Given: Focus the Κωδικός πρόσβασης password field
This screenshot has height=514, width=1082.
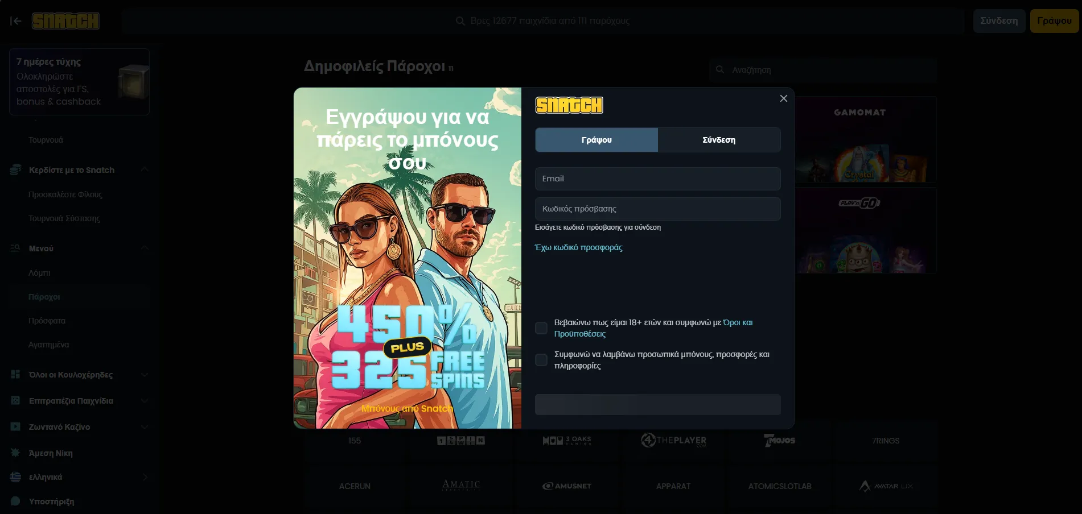Looking at the screenshot, I should click(x=658, y=209).
